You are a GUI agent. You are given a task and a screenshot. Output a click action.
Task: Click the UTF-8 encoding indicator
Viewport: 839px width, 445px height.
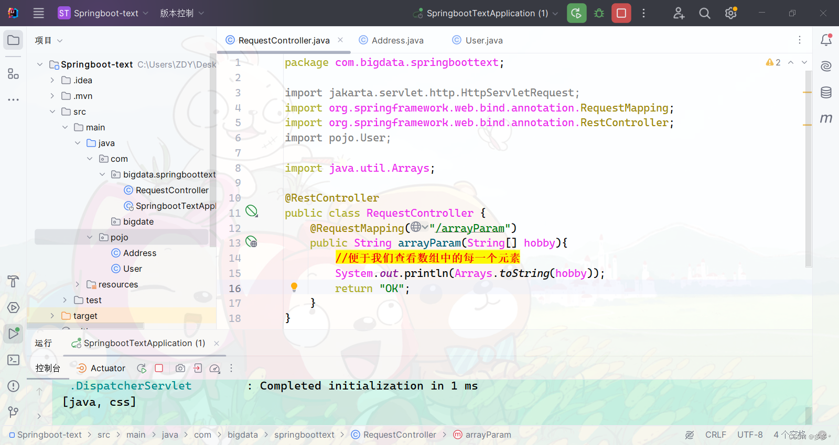[750, 435]
